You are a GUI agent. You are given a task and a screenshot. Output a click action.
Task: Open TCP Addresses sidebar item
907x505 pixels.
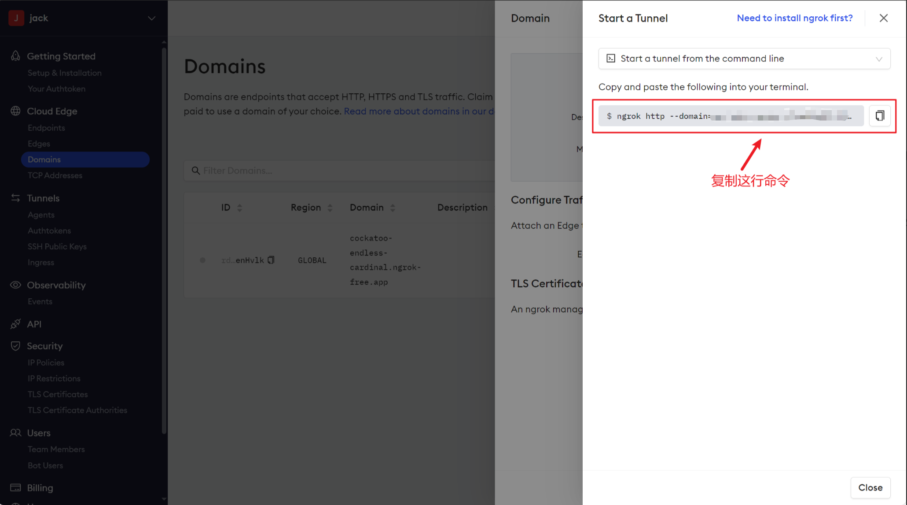[x=55, y=175]
